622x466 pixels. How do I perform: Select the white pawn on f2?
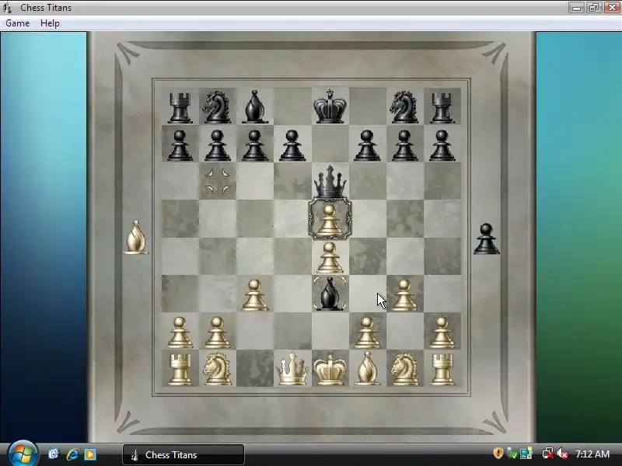point(367,332)
